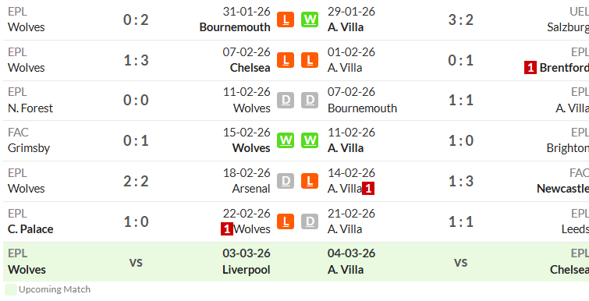Click the red card icon beside Wolves 22-02-26

[x=227, y=229]
